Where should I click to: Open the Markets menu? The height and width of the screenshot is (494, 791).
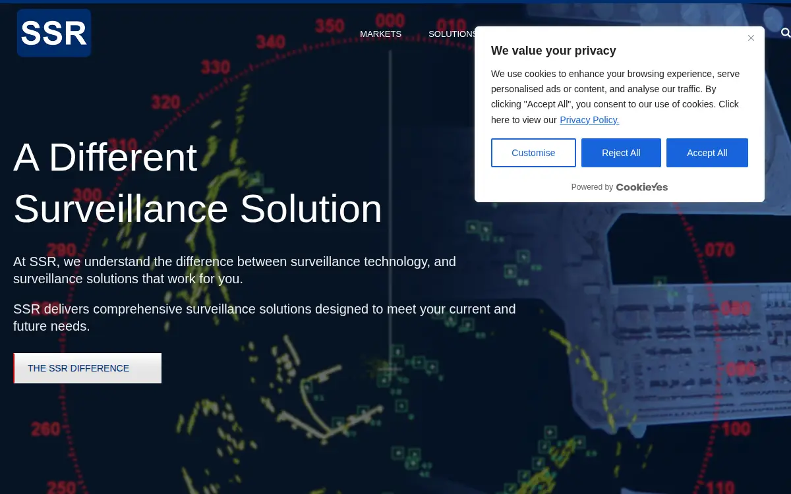click(380, 34)
